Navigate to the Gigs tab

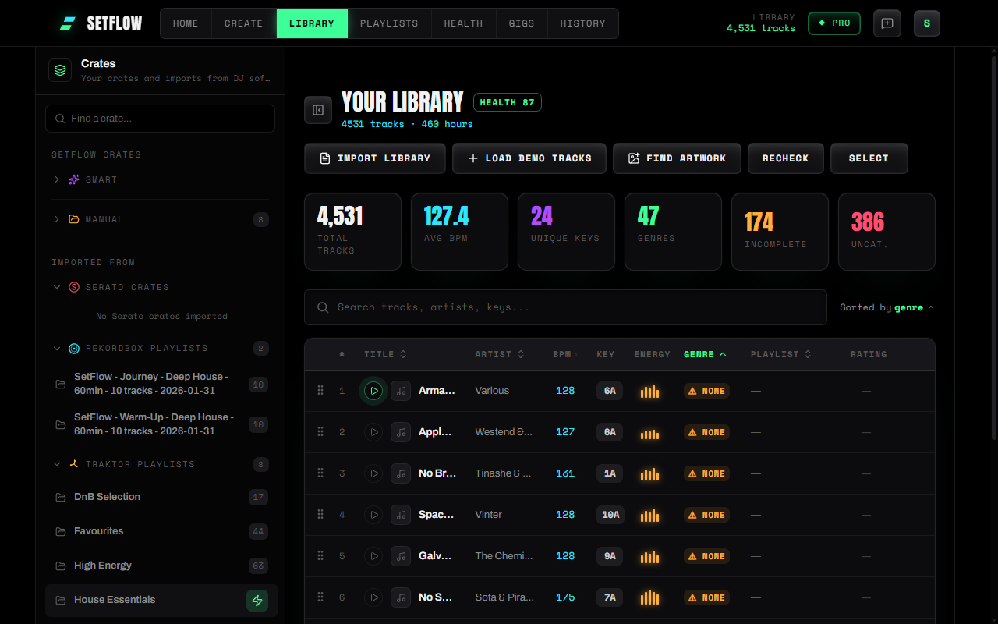(522, 23)
